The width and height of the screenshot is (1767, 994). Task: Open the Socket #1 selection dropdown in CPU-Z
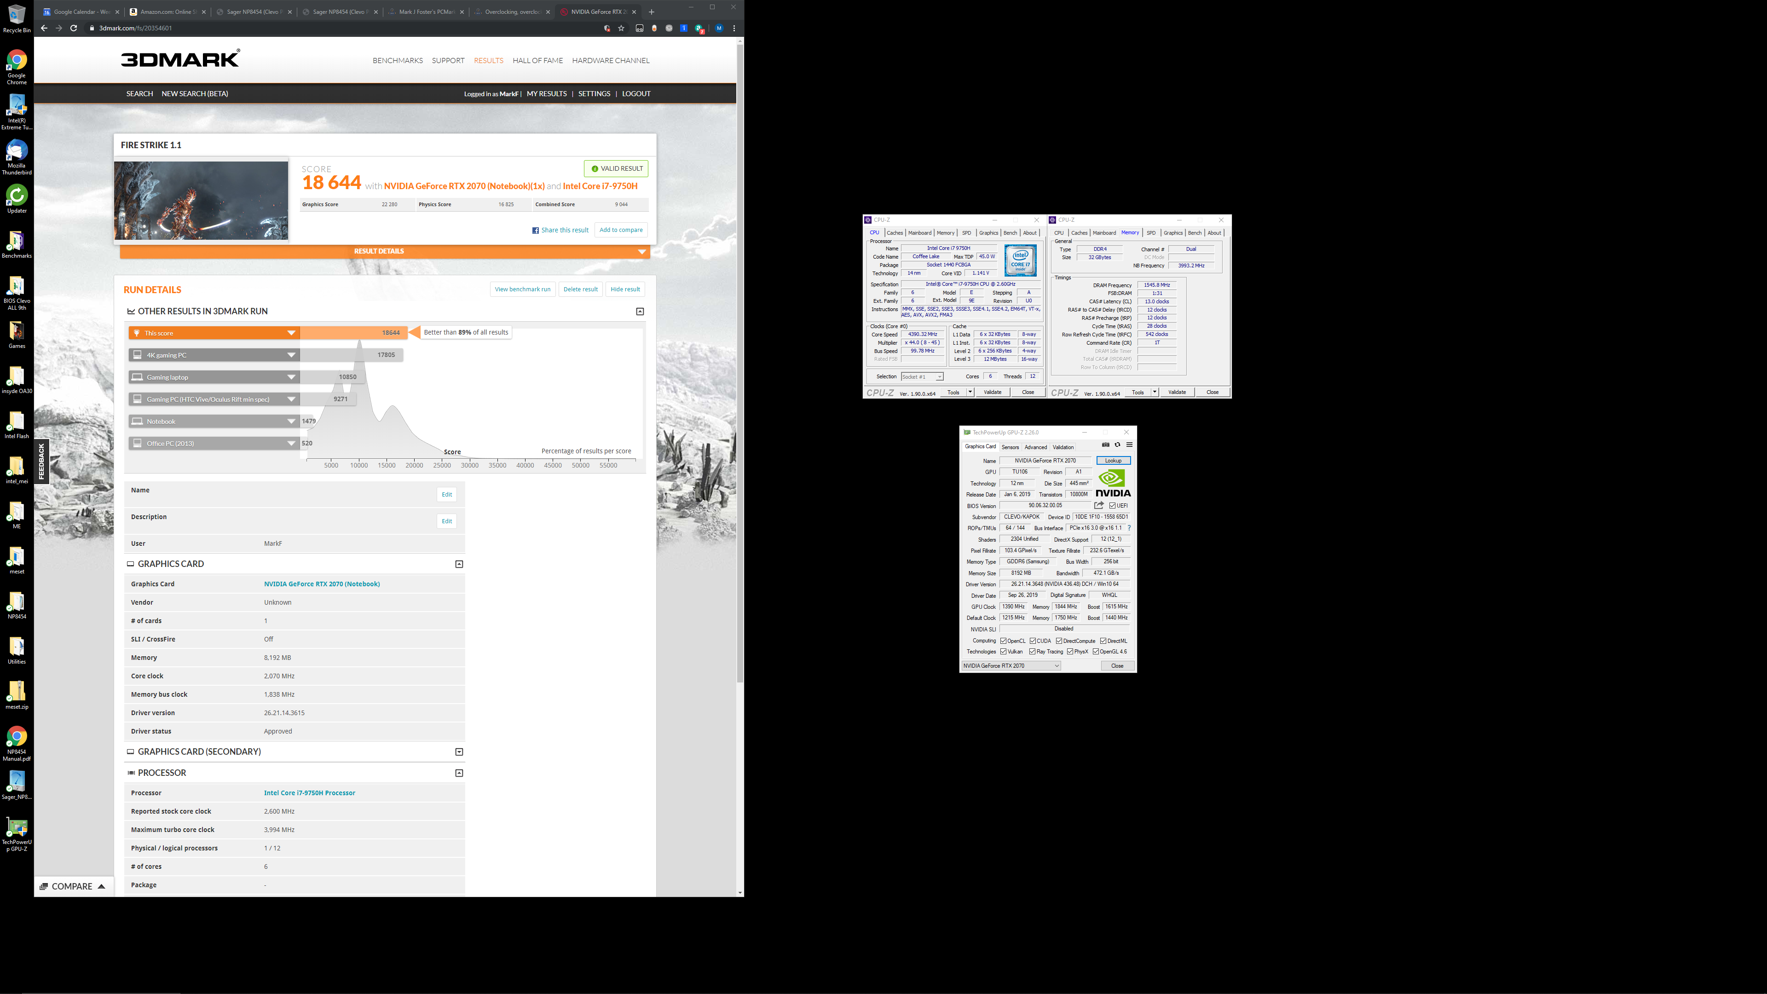(922, 376)
